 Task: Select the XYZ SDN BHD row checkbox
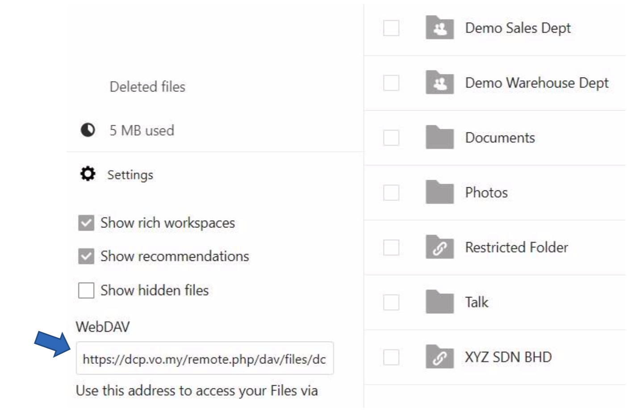pos(391,357)
